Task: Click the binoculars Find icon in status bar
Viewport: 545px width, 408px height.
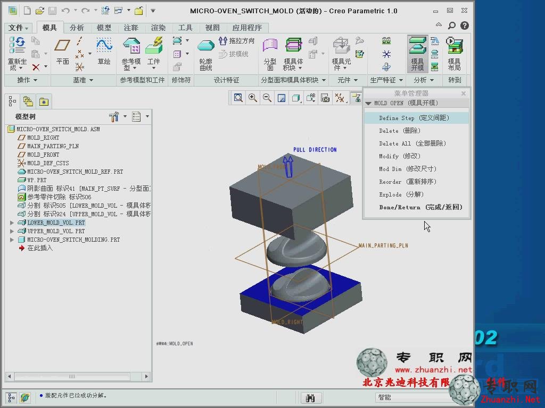Action: (310, 397)
